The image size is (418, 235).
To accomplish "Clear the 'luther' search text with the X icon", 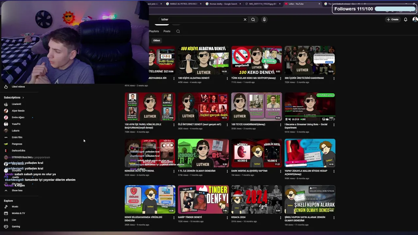I will [245, 20].
